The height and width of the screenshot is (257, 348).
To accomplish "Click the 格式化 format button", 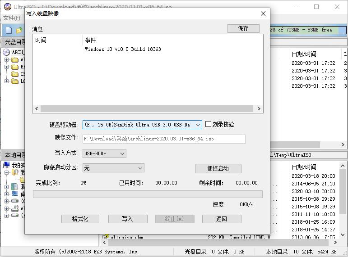I will pos(80,219).
